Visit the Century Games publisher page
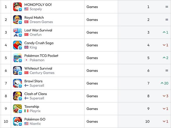 tap(42, 73)
